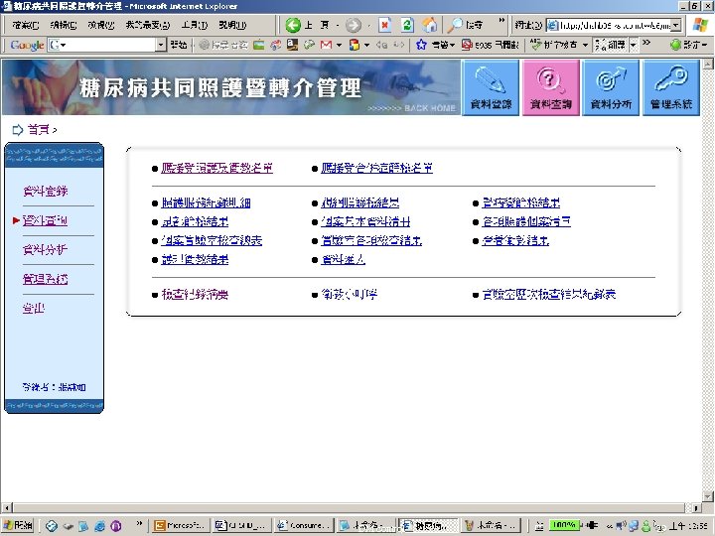Click sidebar link 資料查詢
The image size is (715, 536).
coord(45,220)
